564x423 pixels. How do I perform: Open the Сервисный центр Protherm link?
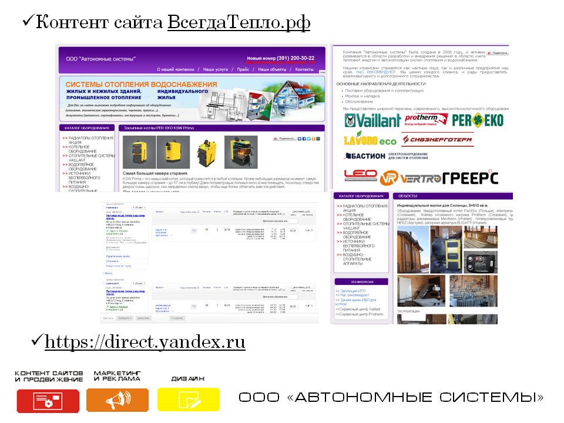pyautogui.click(x=361, y=314)
